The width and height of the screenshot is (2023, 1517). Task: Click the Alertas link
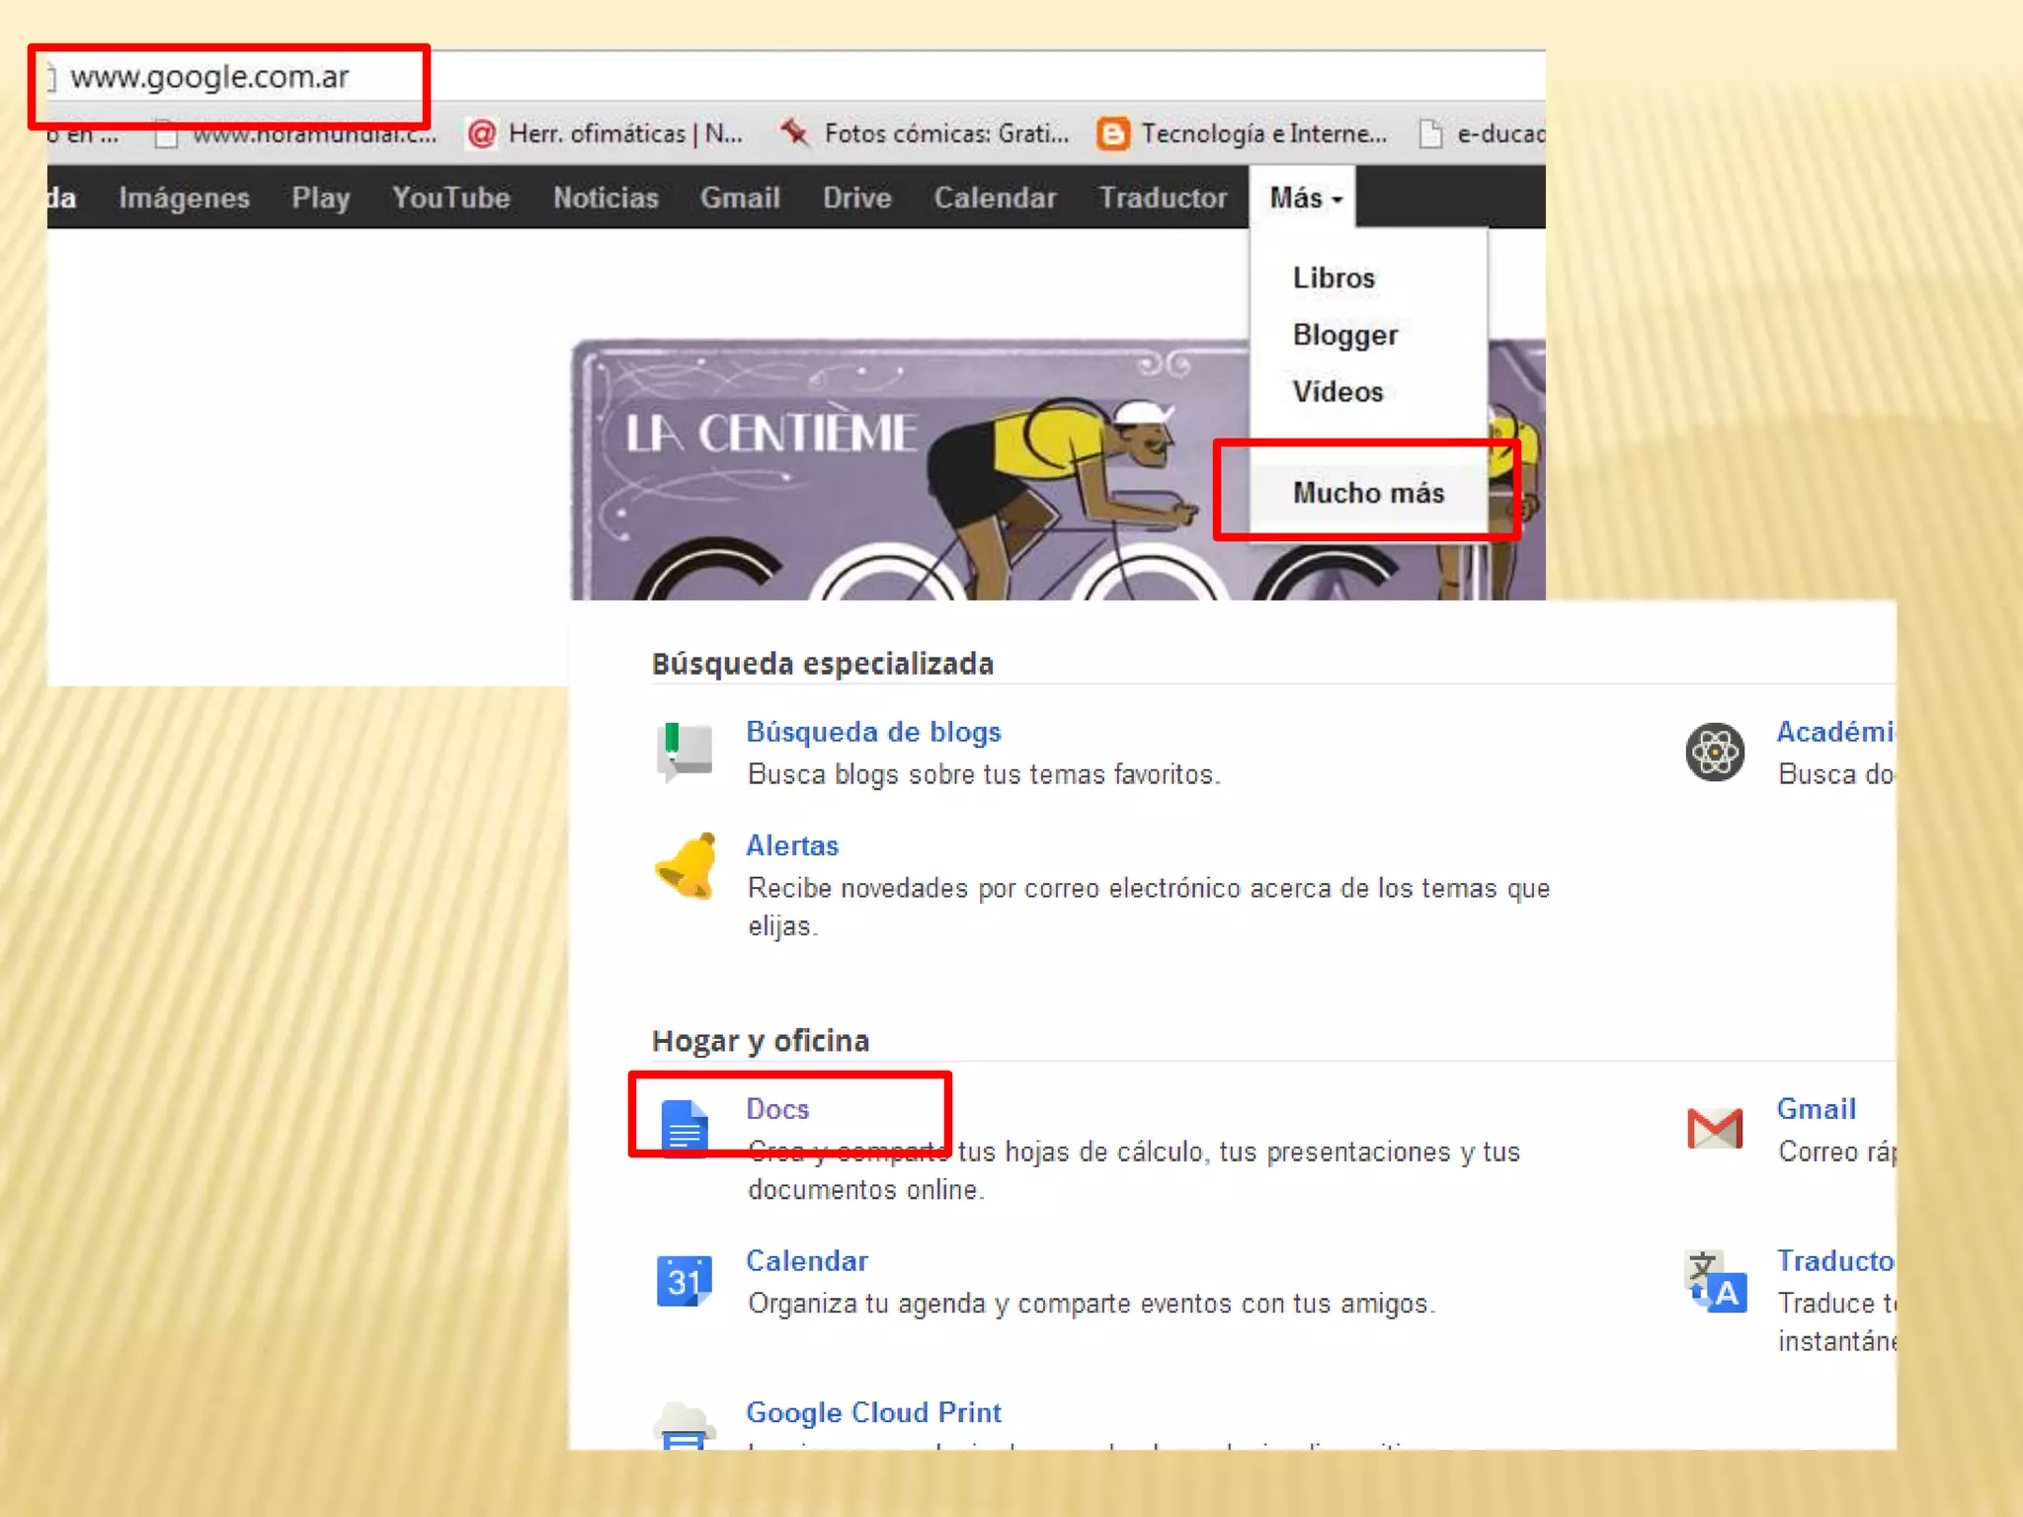pyautogui.click(x=792, y=846)
